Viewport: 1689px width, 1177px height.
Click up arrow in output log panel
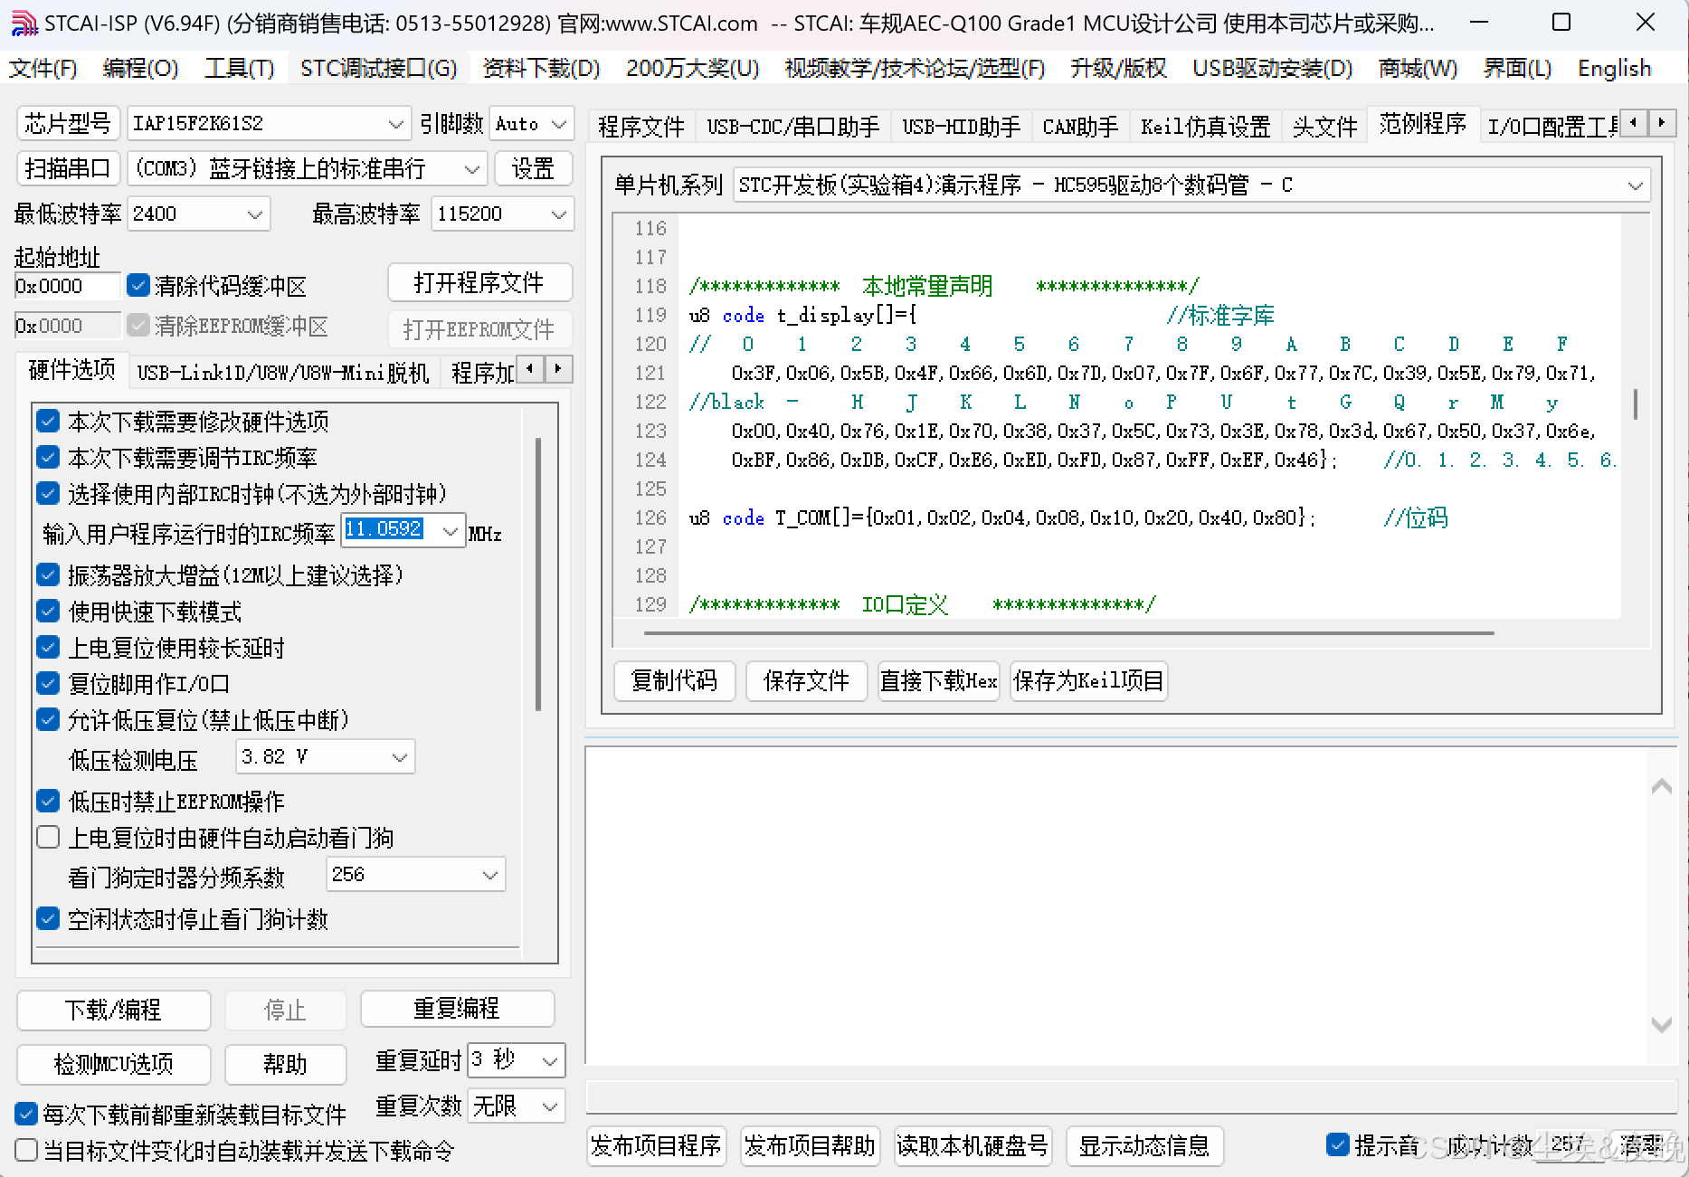1661,786
